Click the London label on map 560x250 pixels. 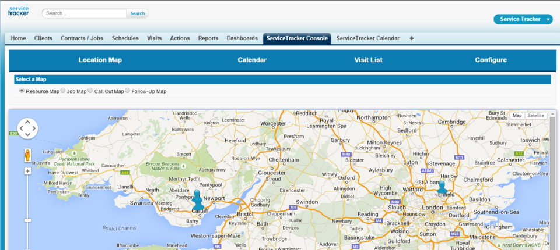pos(432,207)
